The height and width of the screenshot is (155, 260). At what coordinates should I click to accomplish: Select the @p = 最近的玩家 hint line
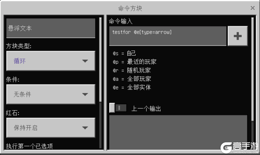pyautogui.click(x=135, y=62)
